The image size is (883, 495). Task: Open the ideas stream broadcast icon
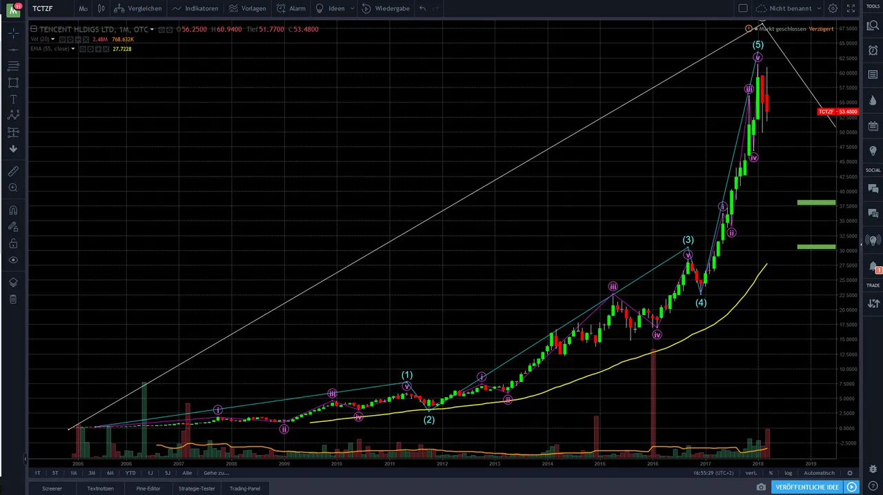coord(873,240)
